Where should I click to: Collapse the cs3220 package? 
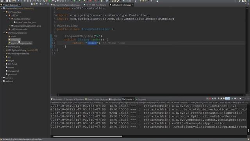click(7, 16)
